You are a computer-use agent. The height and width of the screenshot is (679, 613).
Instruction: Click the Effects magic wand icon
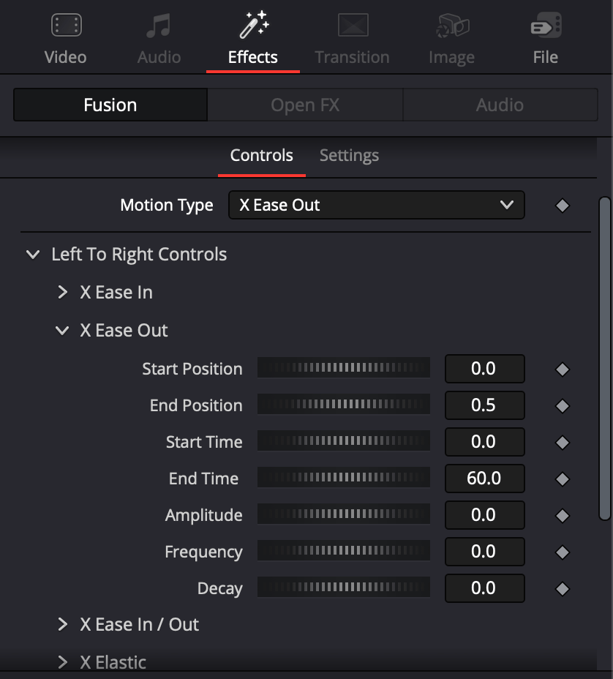pyautogui.click(x=254, y=25)
